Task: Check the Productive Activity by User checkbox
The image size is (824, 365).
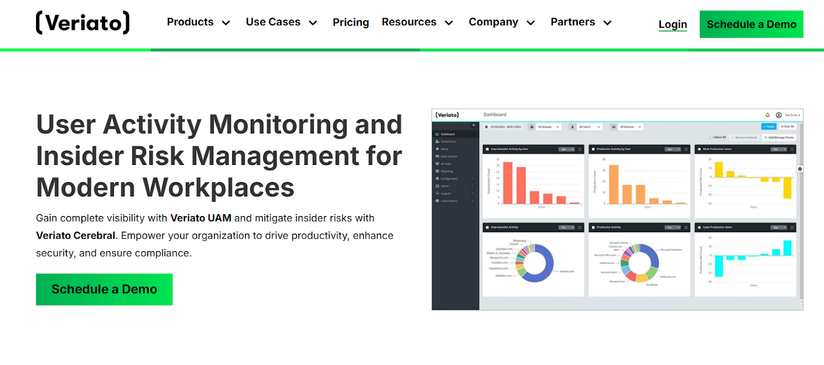Action: [x=593, y=149]
